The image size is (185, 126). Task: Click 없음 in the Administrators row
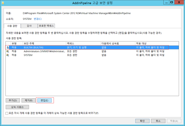pos(104,51)
